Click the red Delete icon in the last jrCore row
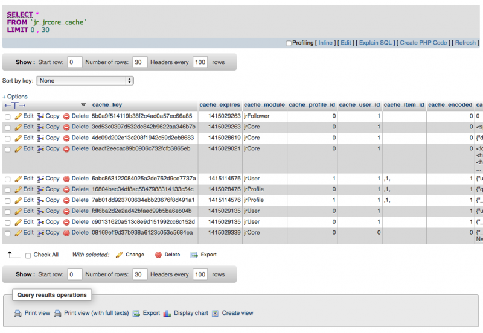Viewport: 483px width, 333px height. [x=66, y=233]
